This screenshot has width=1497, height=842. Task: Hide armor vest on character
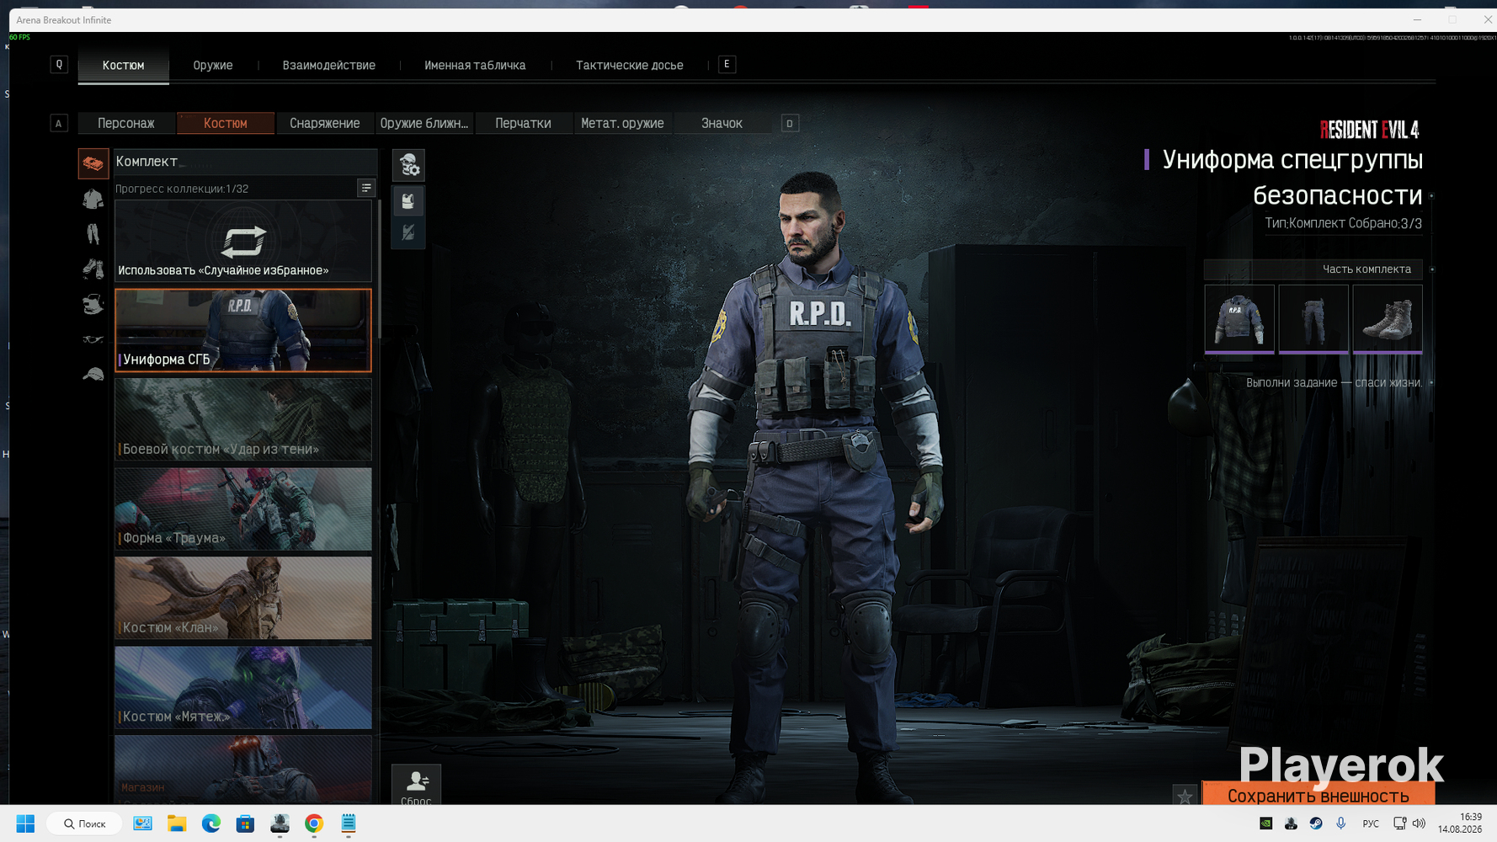[x=408, y=232]
